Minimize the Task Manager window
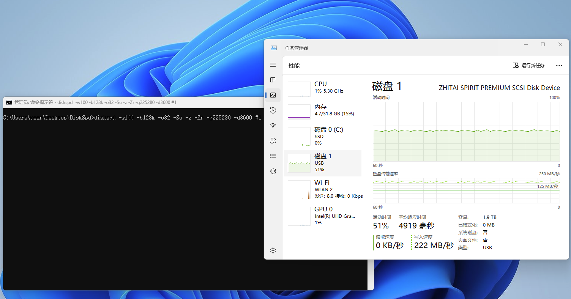 [526, 44]
